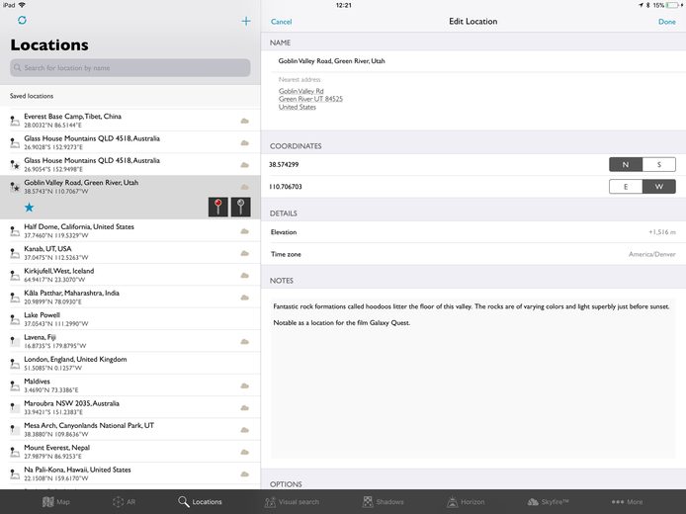This screenshot has height=514, width=686.
Task: Toggle the blue favorite star for Goblin Valley
Action: 29,207
